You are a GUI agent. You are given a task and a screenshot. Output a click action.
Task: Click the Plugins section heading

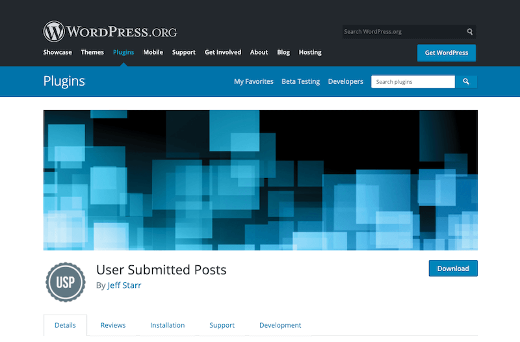click(64, 81)
